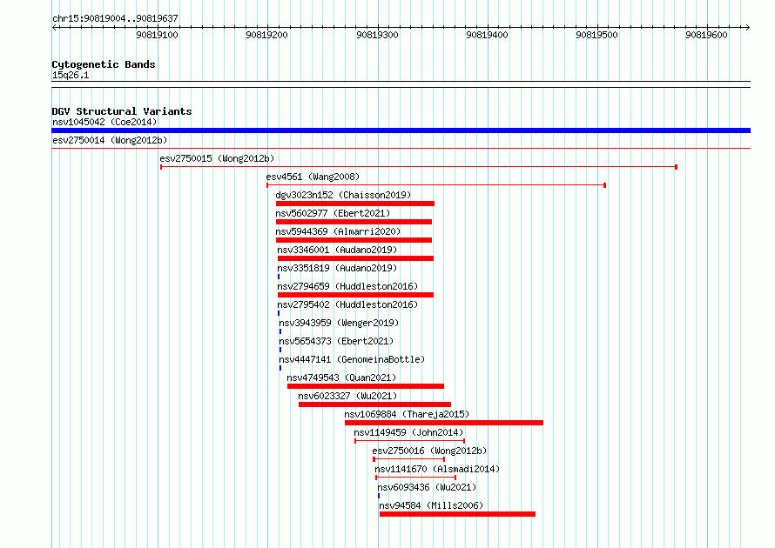The width and height of the screenshot is (775, 548).
Task: Click the Cytogenetic Bands track title
Action: pyautogui.click(x=104, y=64)
